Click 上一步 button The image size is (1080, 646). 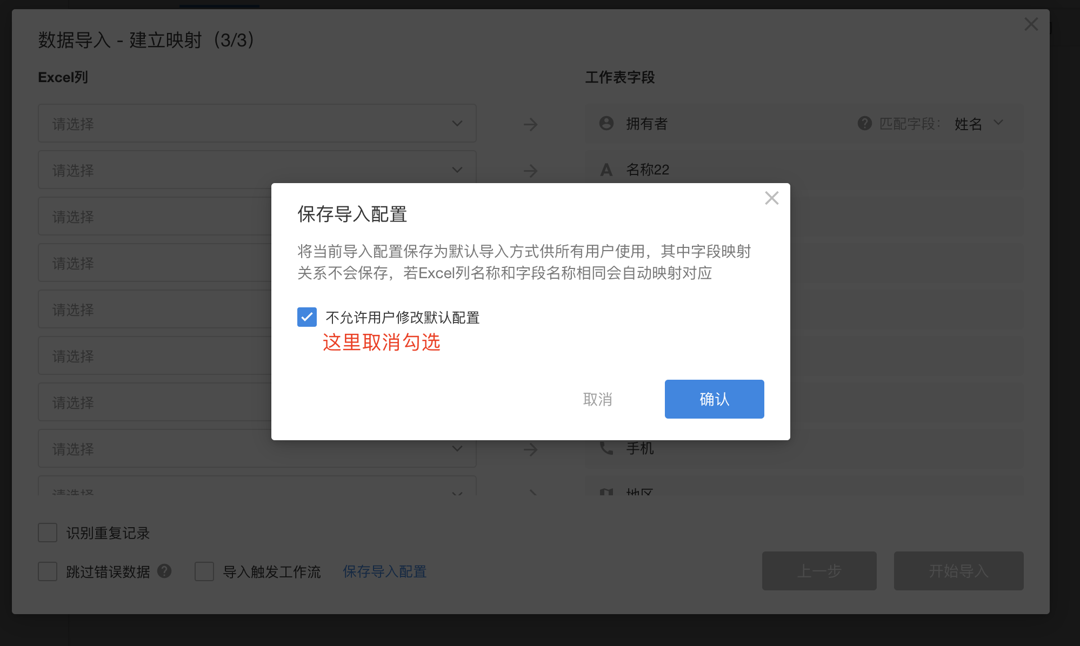coord(819,571)
